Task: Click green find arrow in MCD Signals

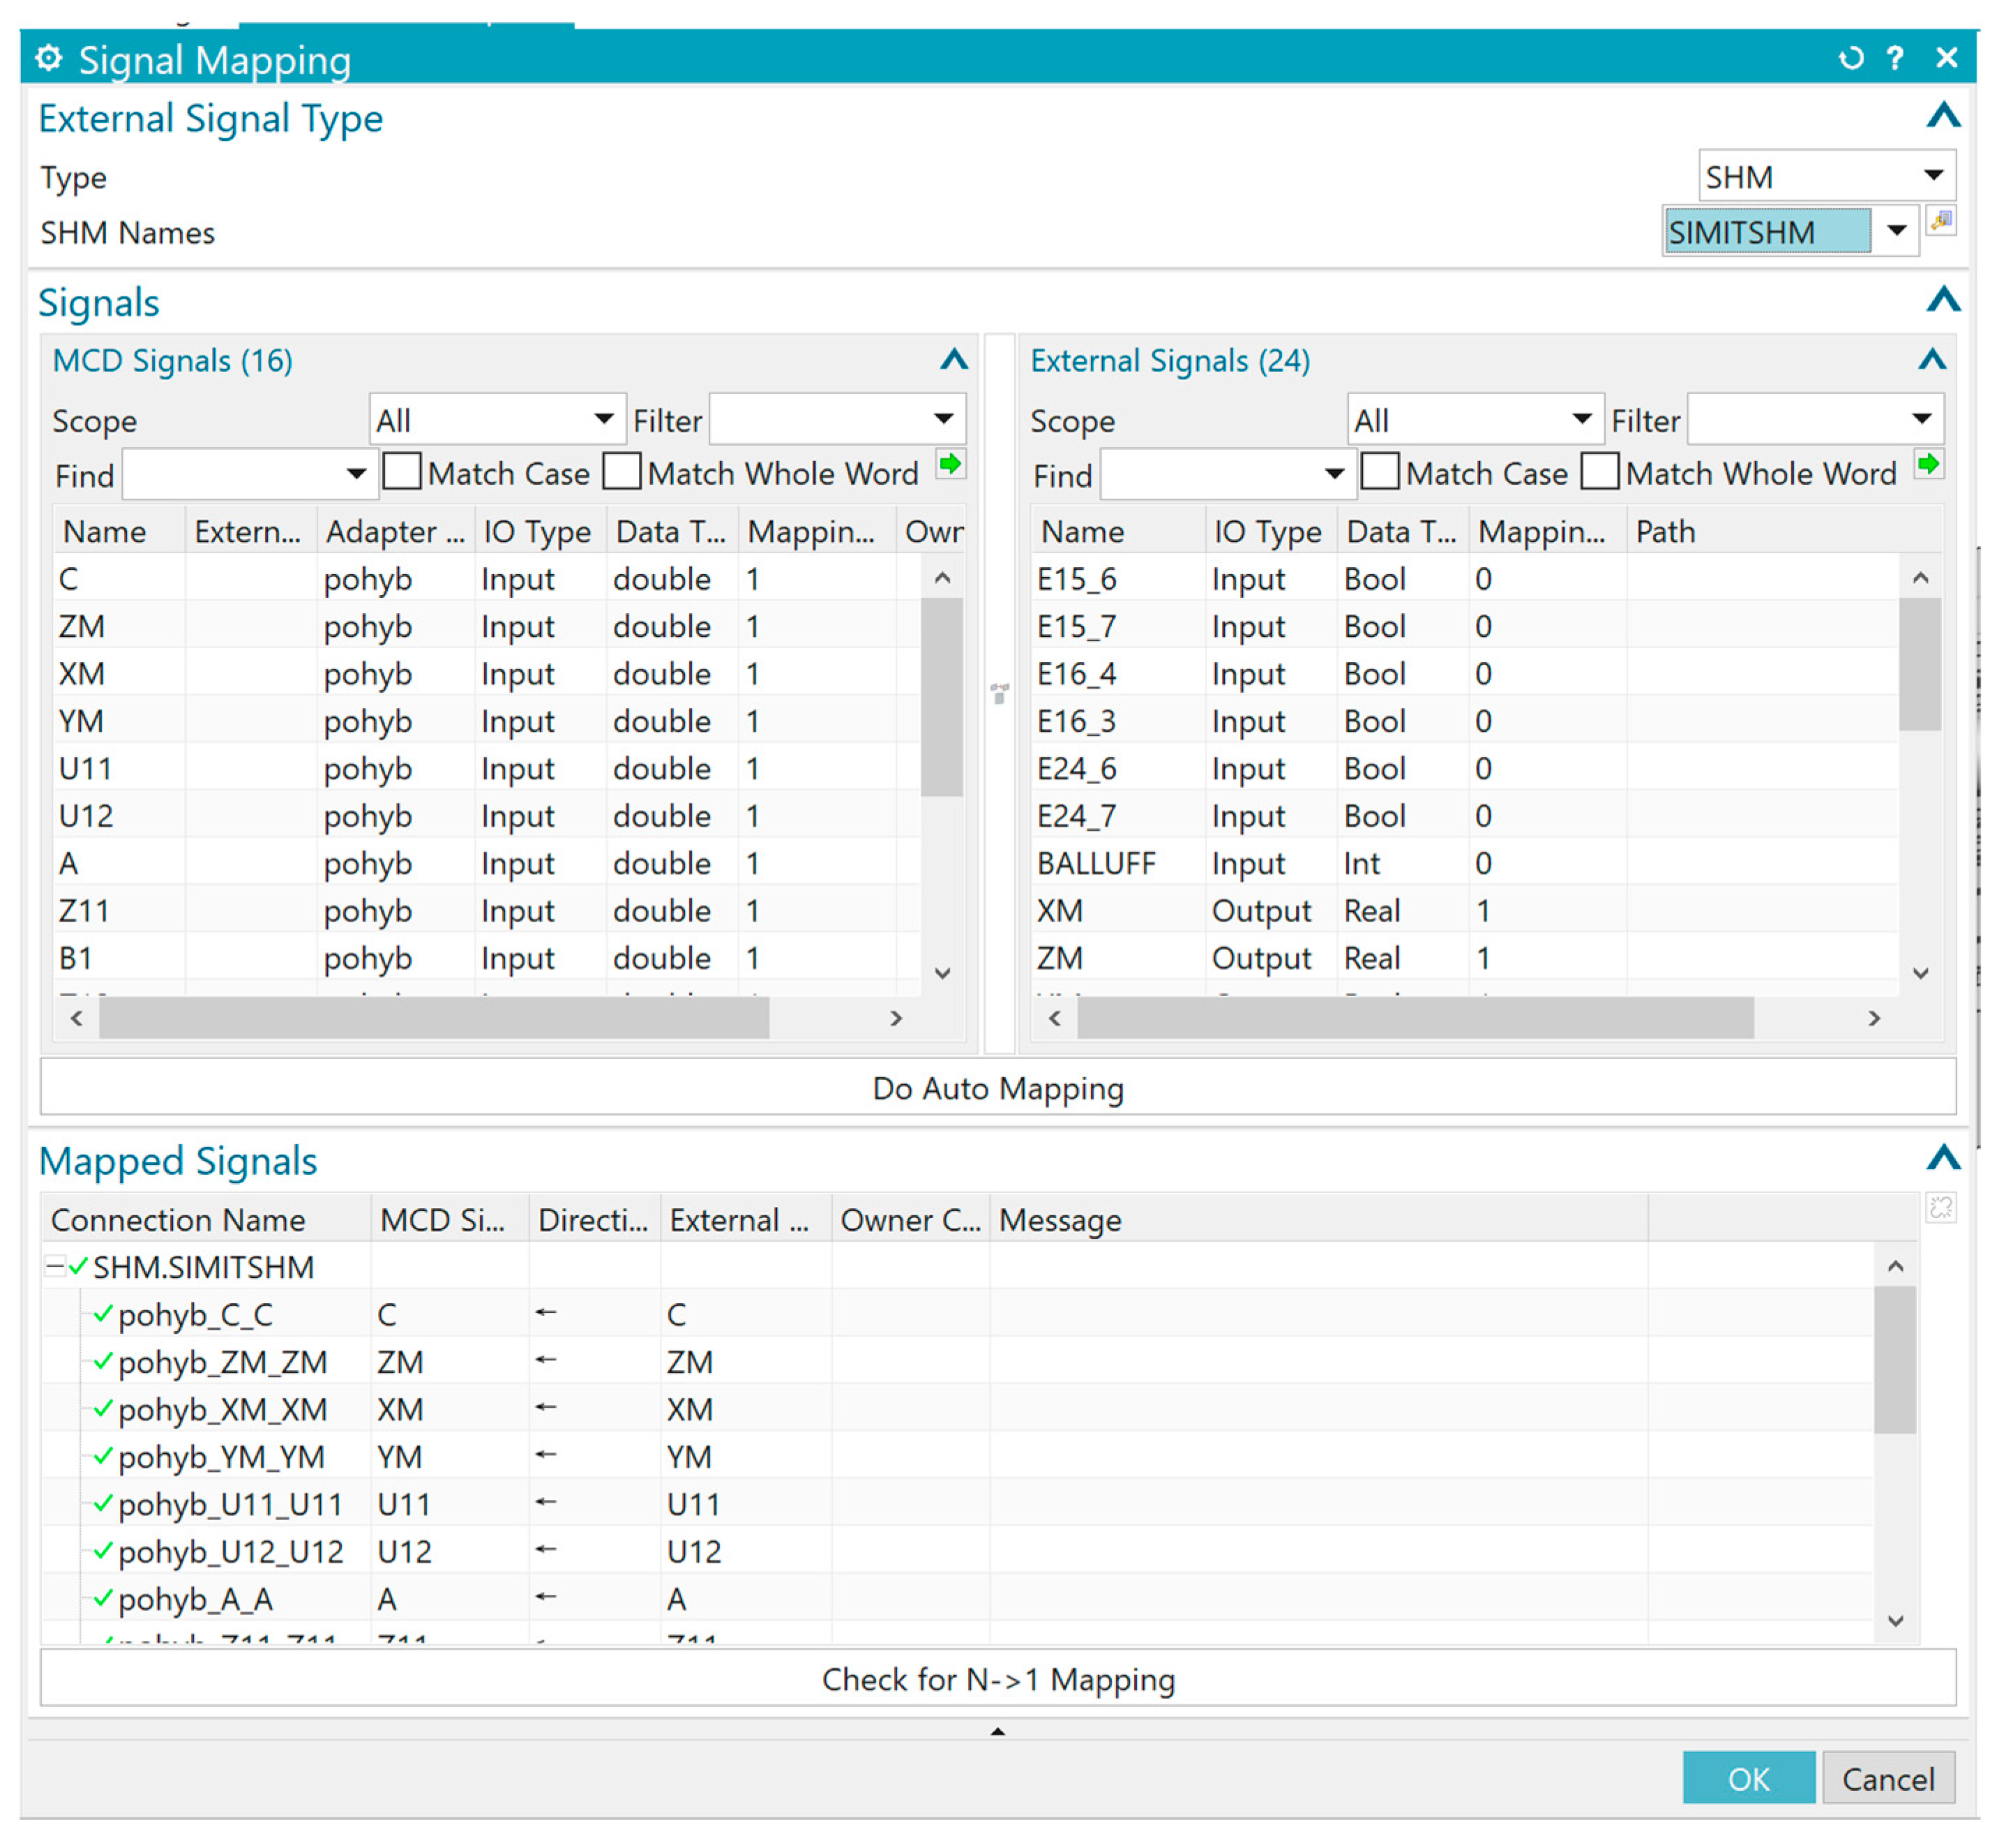Action: (x=949, y=464)
